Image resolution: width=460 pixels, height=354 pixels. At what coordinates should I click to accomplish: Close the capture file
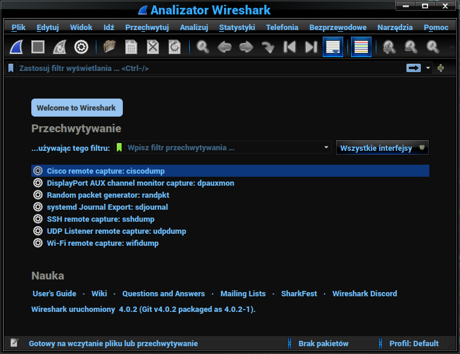point(153,47)
